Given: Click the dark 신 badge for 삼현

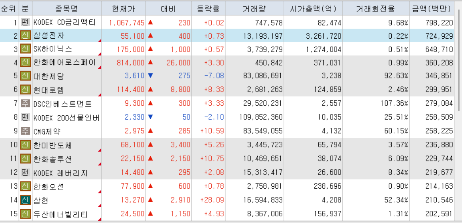Looking at the screenshot, I should tap(25, 200).
